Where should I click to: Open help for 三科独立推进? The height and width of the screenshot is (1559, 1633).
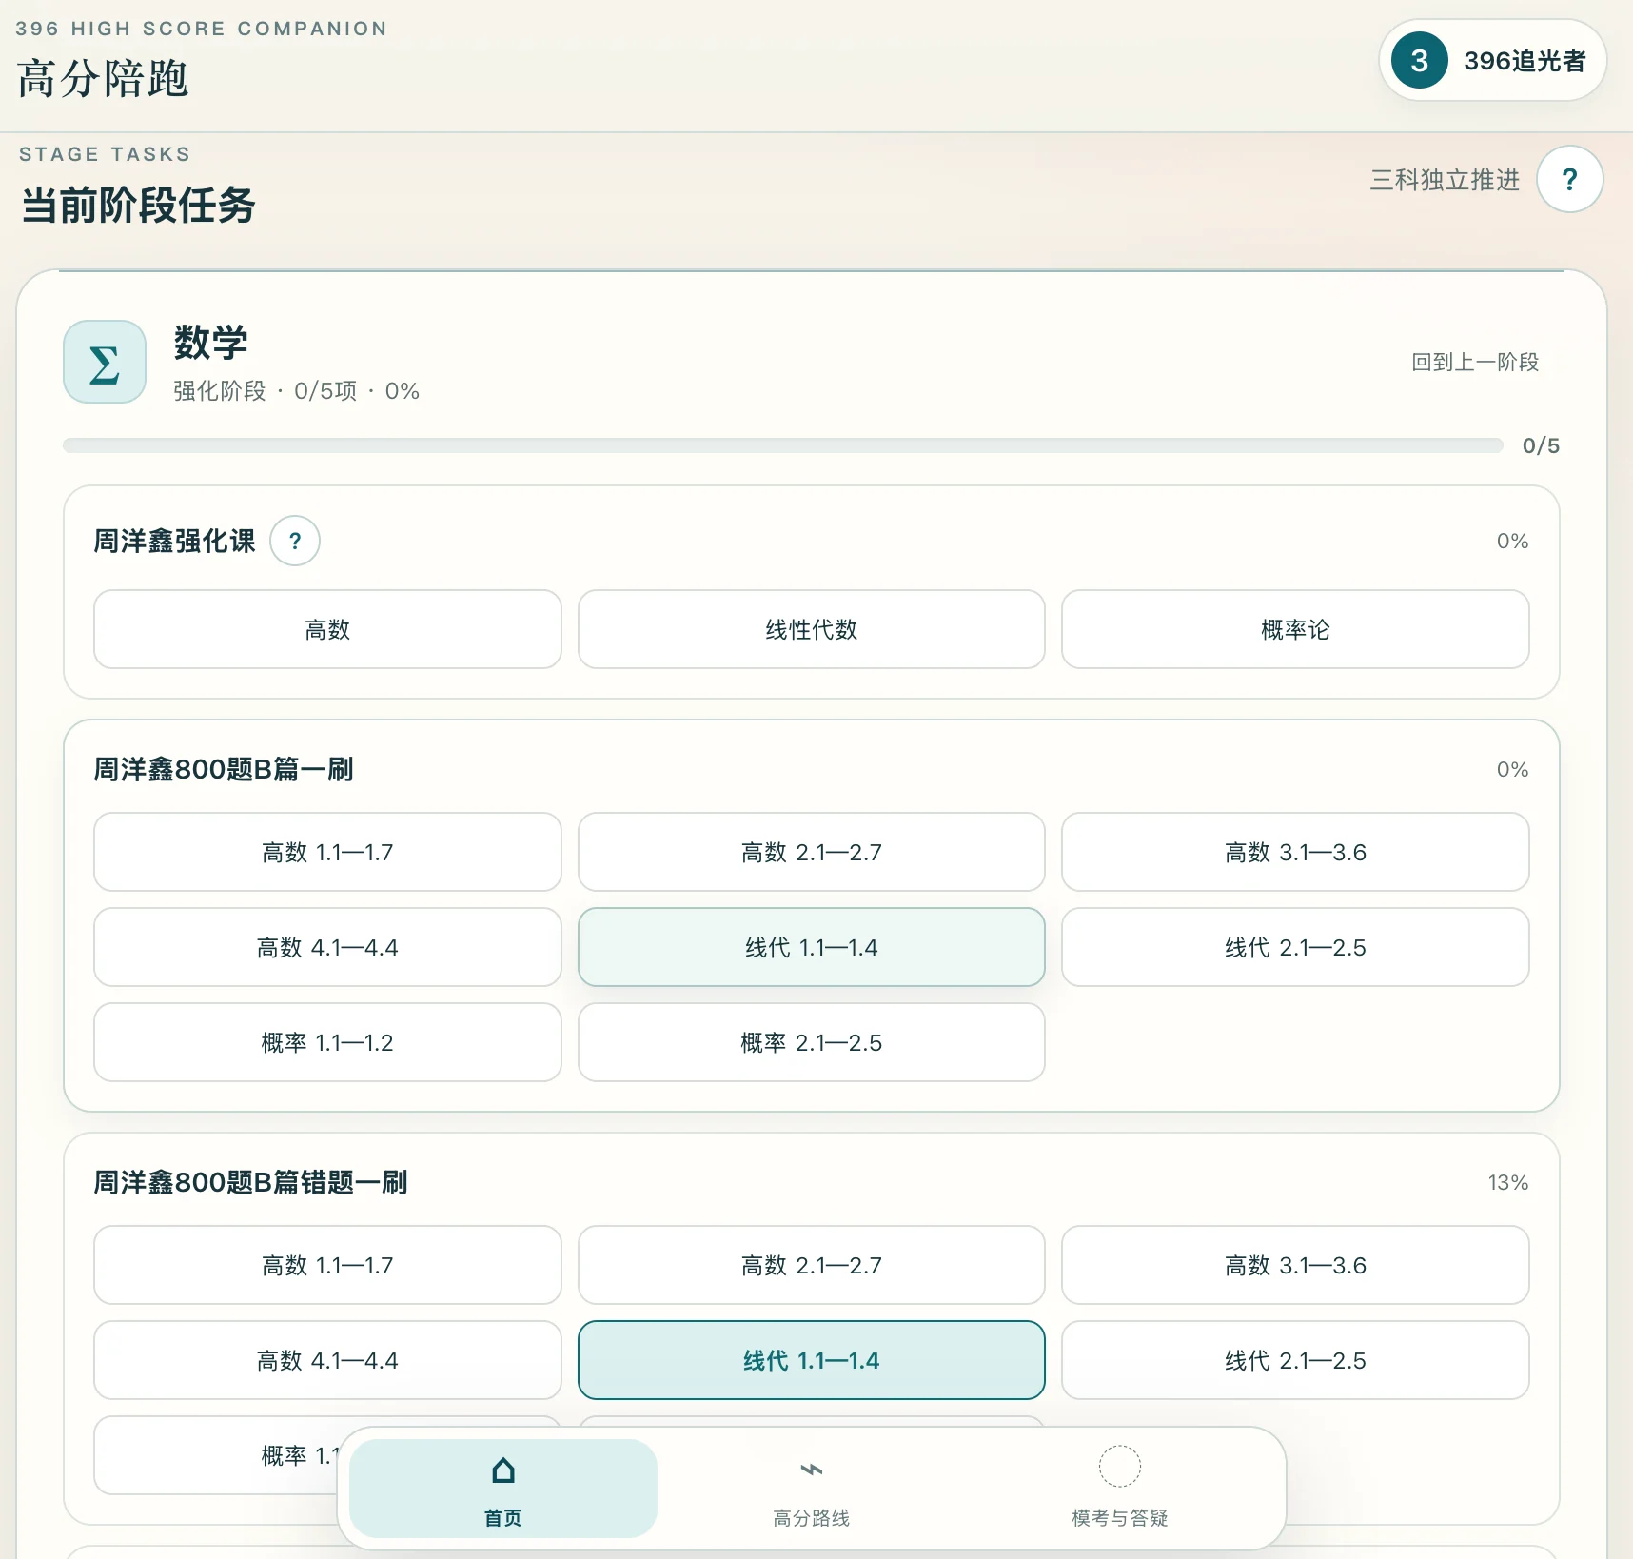coord(1570,179)
